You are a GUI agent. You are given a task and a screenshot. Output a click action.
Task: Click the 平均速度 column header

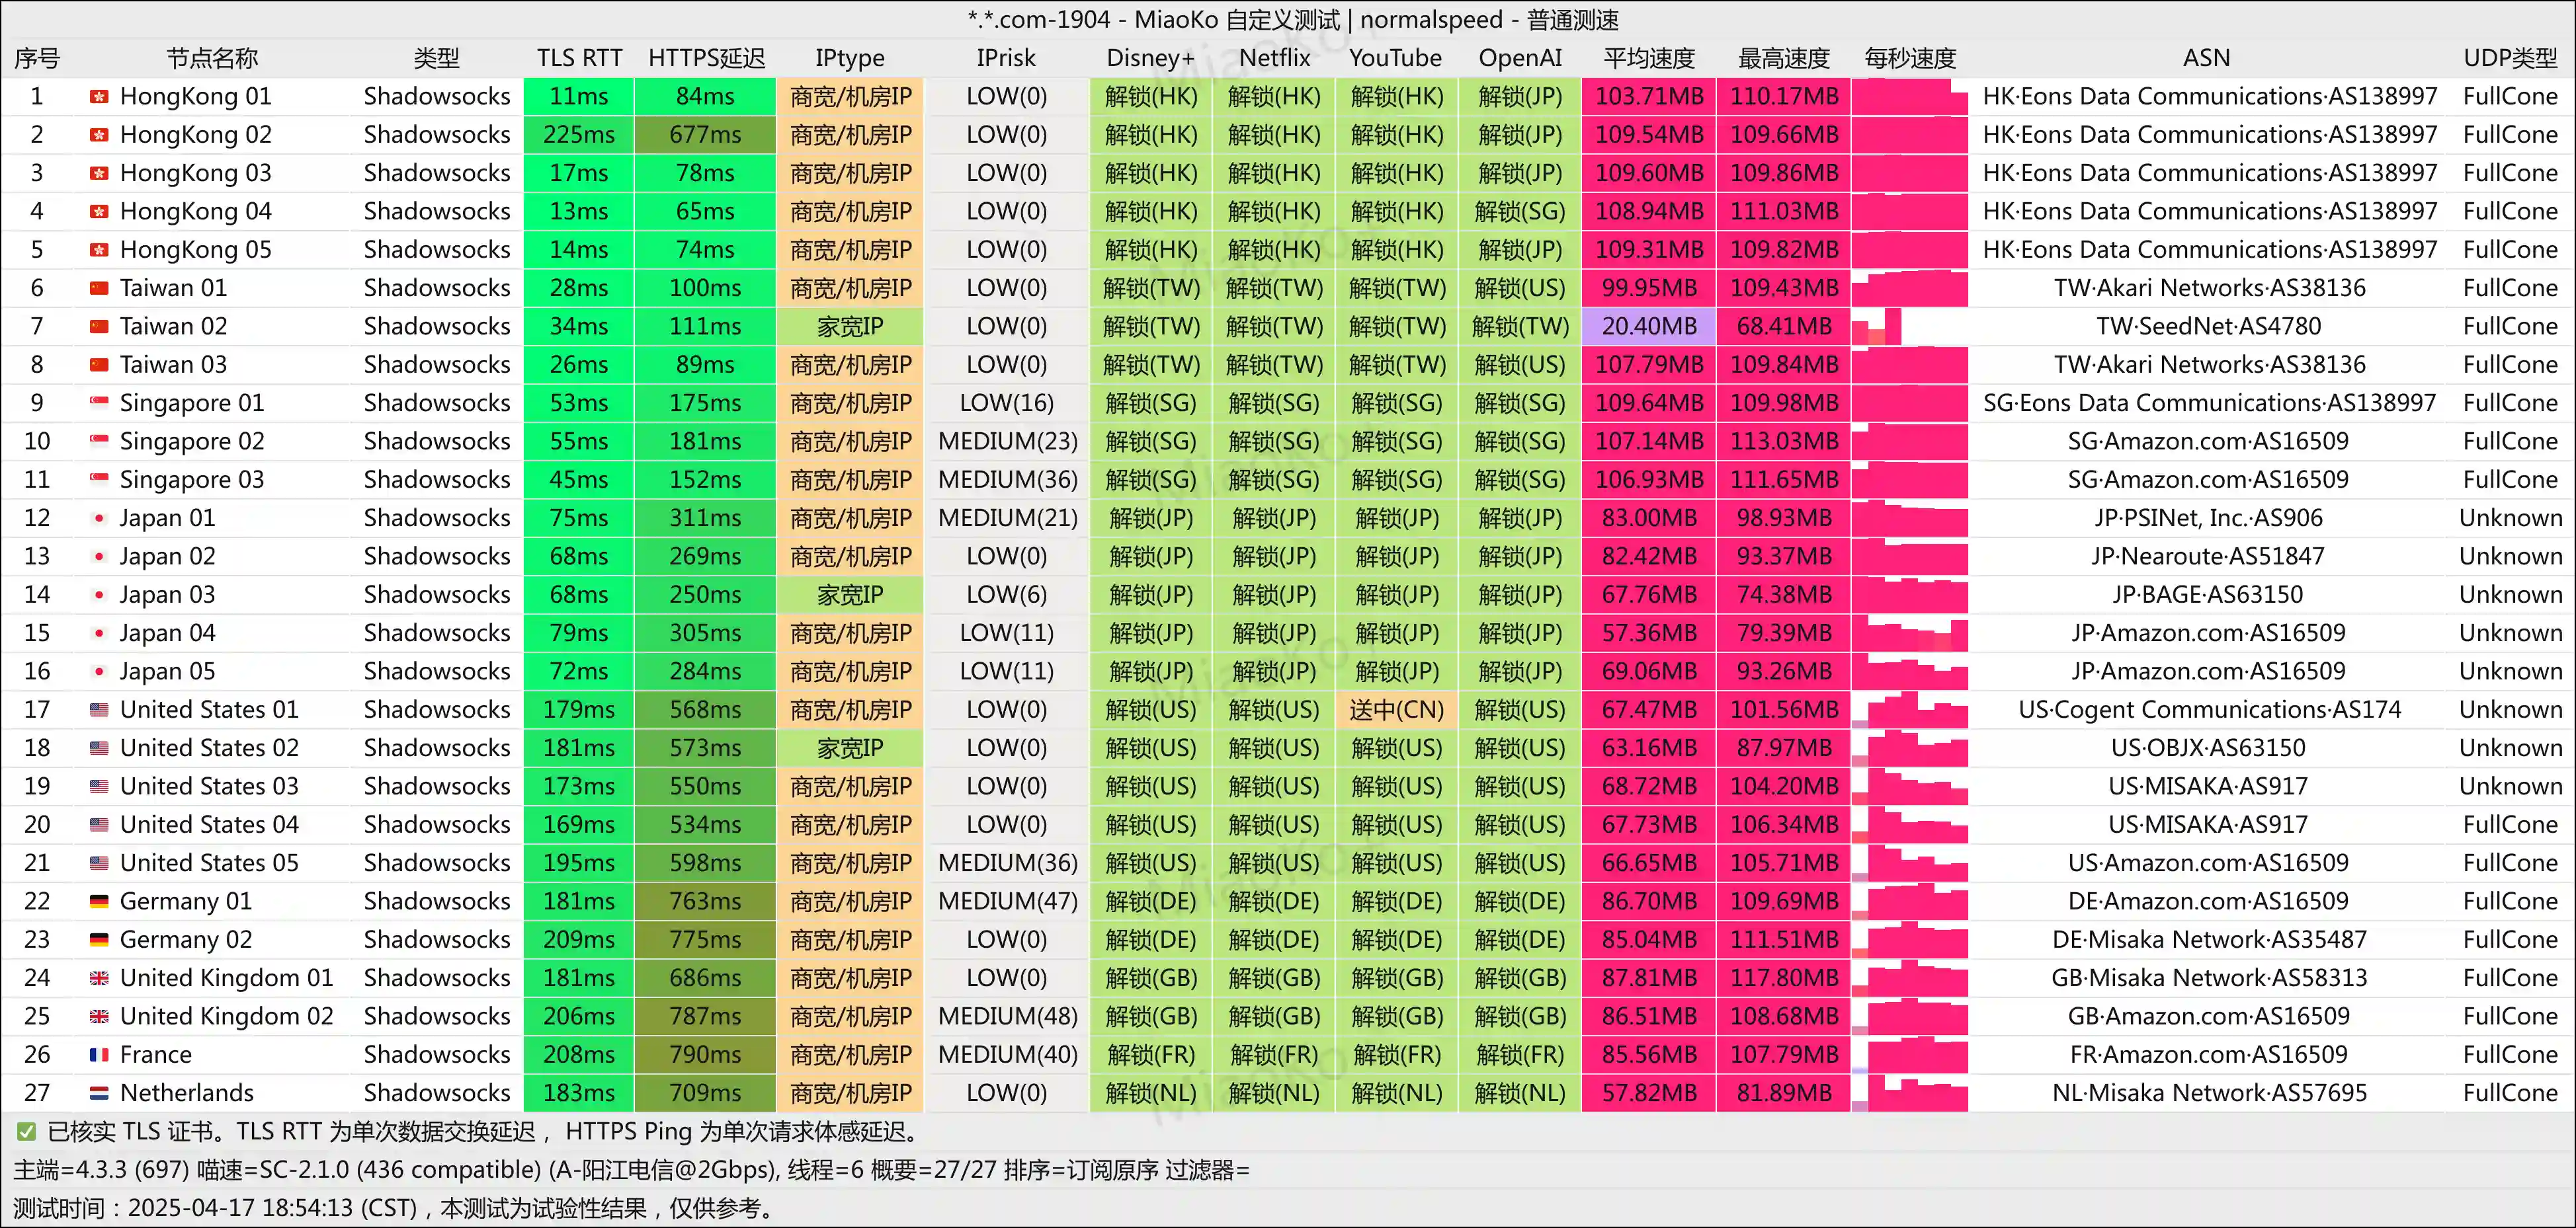[x=1649, y=58]
